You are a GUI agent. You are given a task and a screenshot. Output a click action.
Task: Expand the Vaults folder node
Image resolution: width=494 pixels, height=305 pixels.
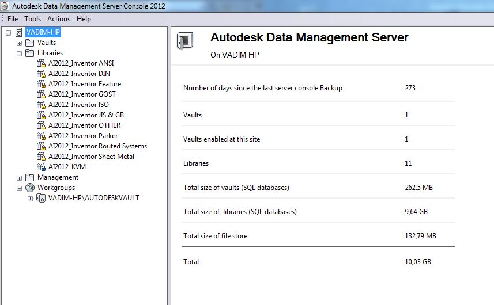click(19, 43)
